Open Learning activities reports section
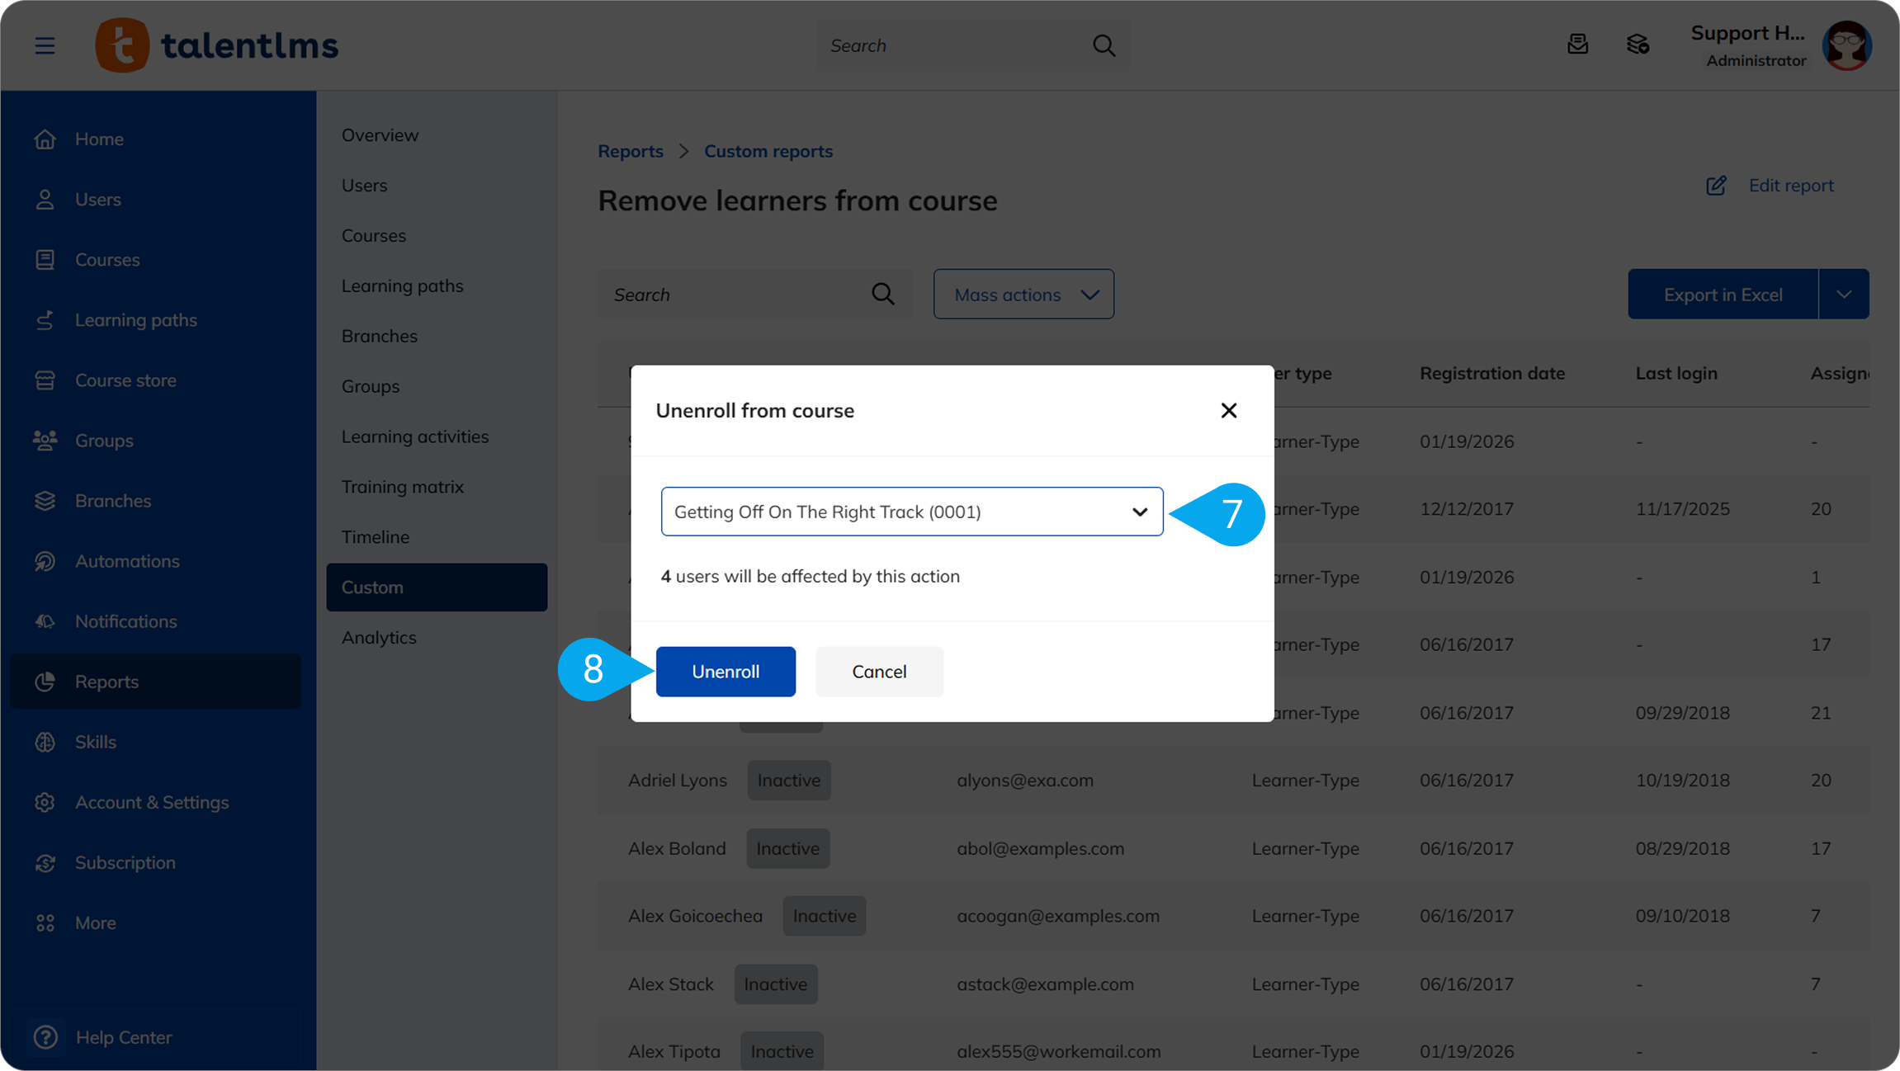This screenshot has height=1071, width=1900. coord(415,436)
